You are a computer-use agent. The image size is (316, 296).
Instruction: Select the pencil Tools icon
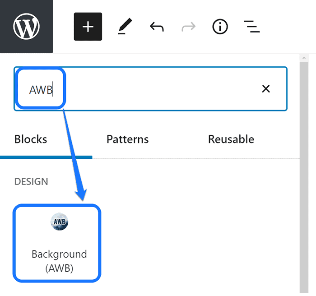tap(122, 27)
